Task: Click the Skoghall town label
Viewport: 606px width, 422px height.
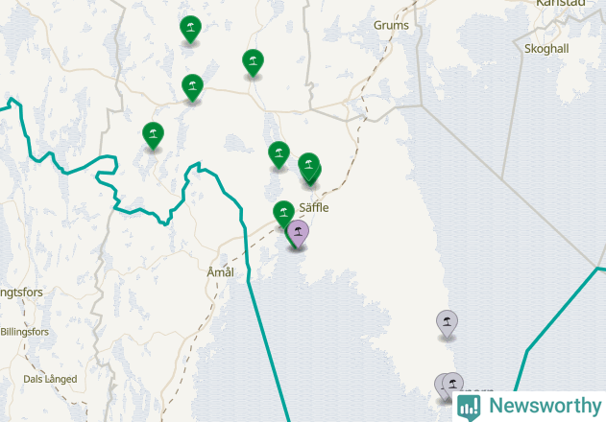Action: click(x=546, y=49)
